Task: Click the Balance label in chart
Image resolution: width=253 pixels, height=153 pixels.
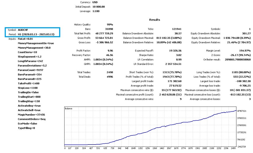Action: 69,109
